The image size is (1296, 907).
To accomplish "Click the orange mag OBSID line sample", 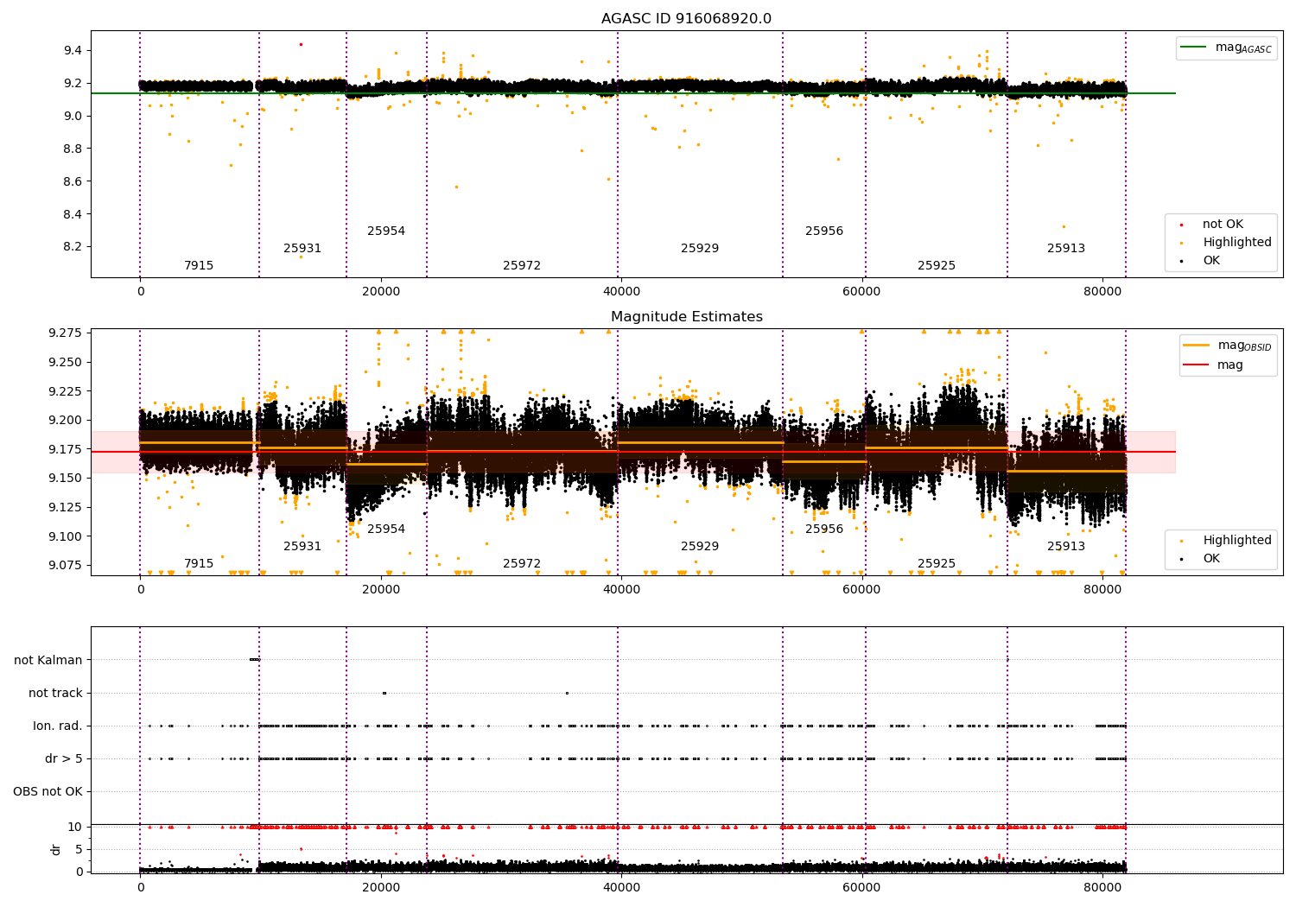I will click(1197, 346).
